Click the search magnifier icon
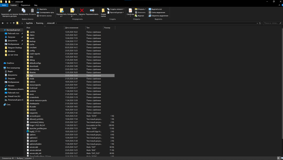Screen dimensions: 283x160 [280, 23]
